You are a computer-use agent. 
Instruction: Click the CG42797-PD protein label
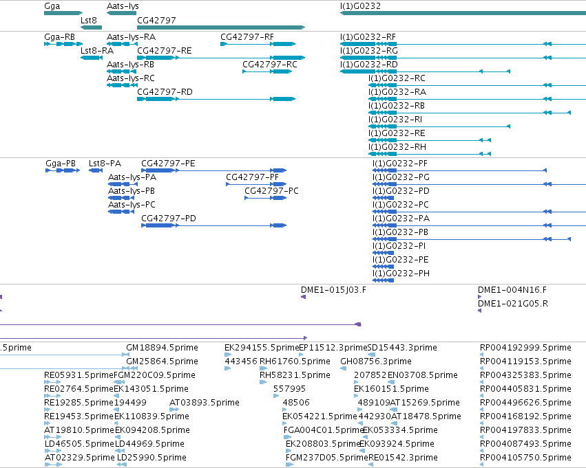click(x=169, y=219)
